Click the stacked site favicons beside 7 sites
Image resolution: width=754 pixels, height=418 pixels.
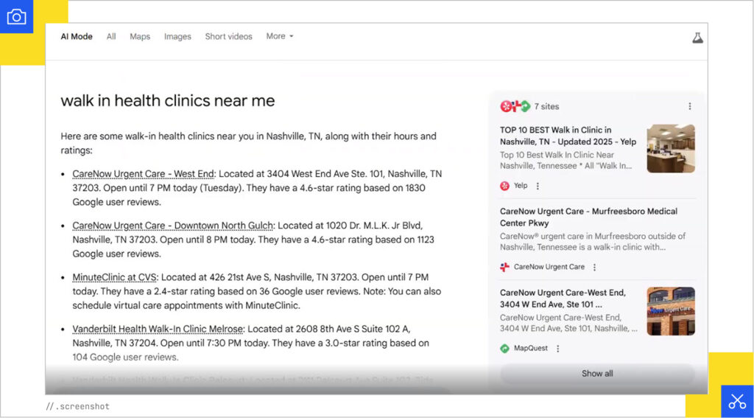(x=515, y=106)
